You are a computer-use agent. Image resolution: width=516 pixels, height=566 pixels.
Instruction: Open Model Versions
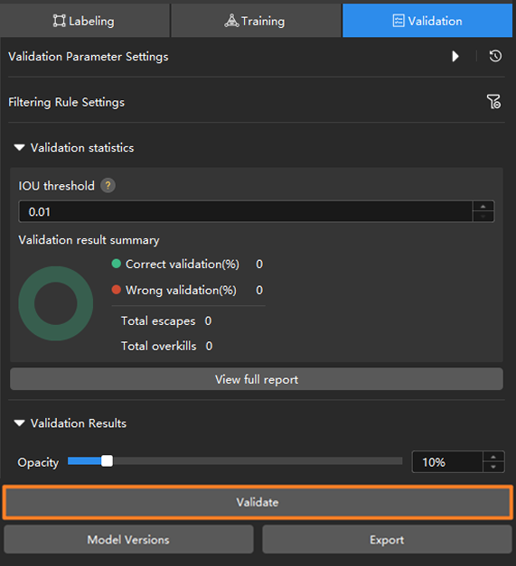(x=128, y=540)
